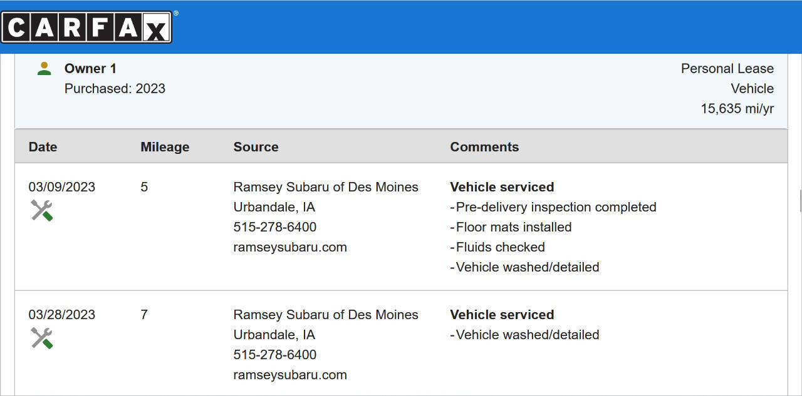This screenshot has height=396, width=802.
Task: Click phone 515-278-6400 in 03/09/2023 row
Action: [275, 227]
